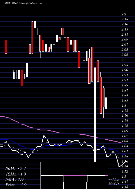Click the 2.09 price axis label
Image resolution: width=135 pixels, height=189 pixels.
pos(125,39)
